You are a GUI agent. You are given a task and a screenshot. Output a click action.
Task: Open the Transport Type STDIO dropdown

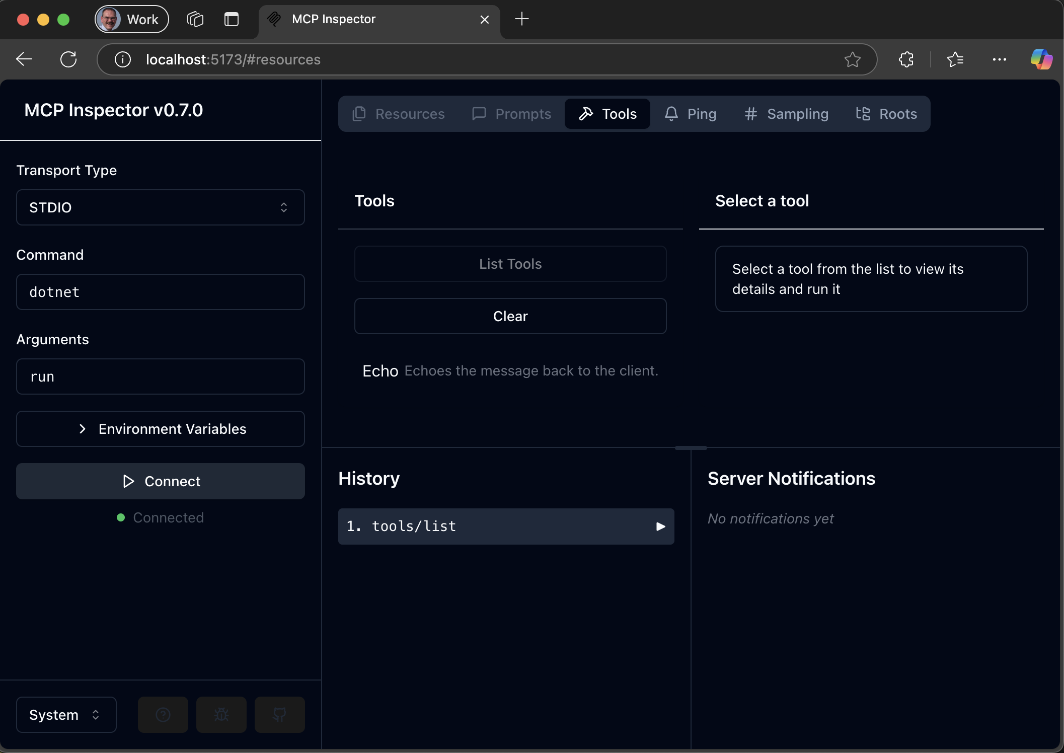pos(161,207)
